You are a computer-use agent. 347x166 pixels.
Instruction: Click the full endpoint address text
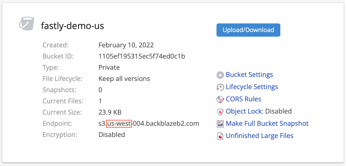[x=149, y=123]
